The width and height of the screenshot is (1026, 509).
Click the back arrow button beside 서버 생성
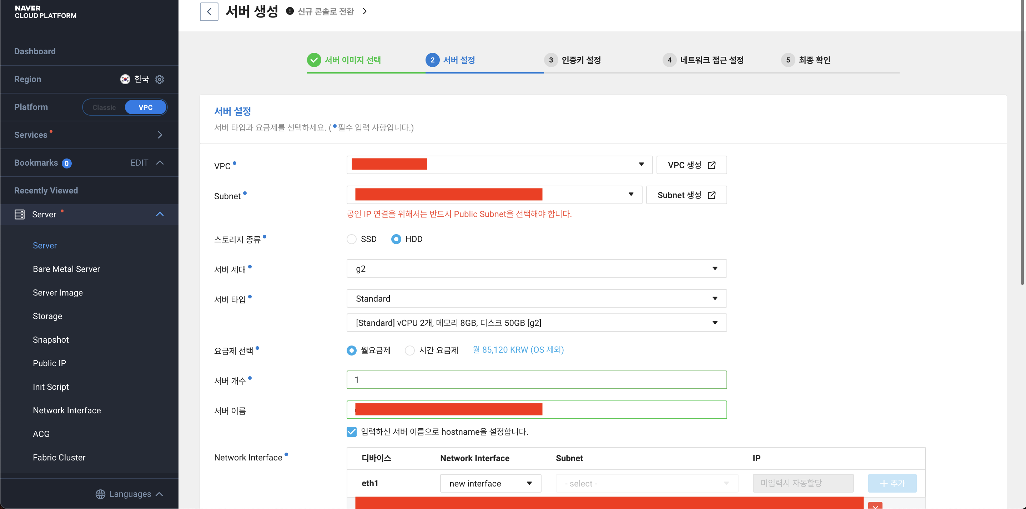[209, 11]
